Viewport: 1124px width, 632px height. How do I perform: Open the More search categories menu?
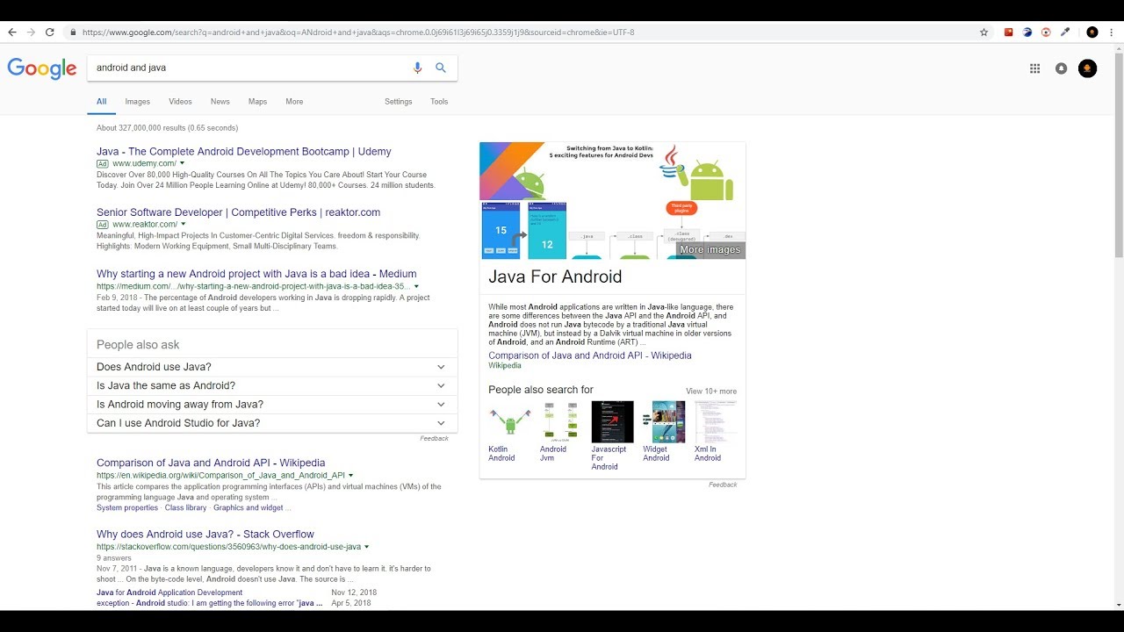pos(294,102)
